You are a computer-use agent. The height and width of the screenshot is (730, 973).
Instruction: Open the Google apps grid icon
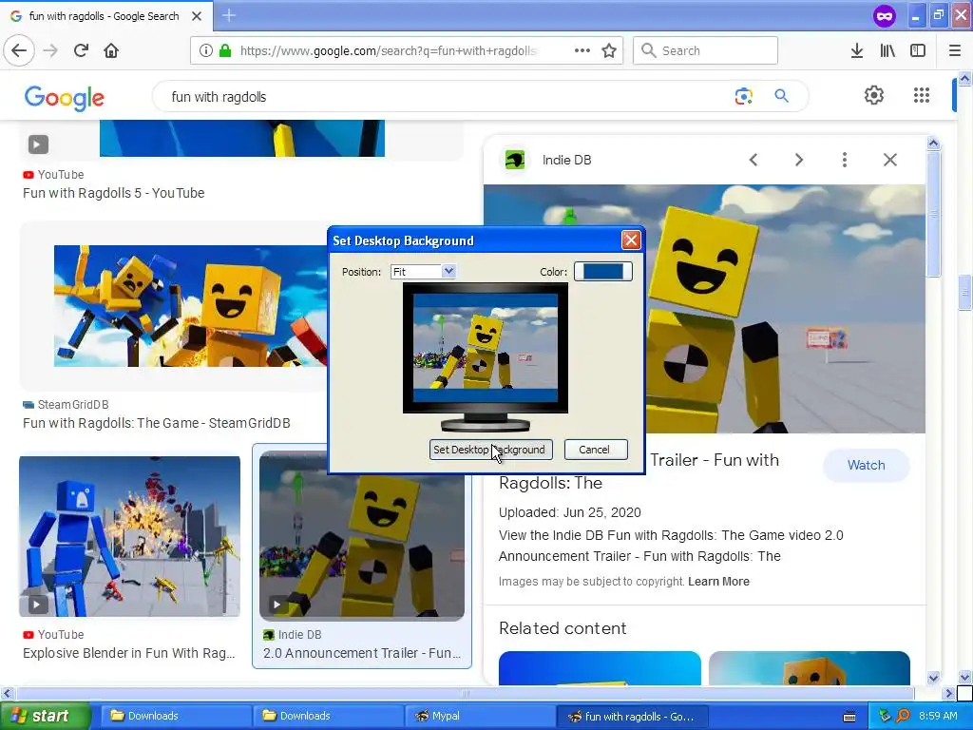click(922, 95)
